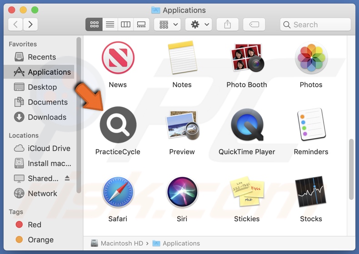Open the Preview app icon
The height and width of the screenshot is (254, 359).
tap(182, 125)
